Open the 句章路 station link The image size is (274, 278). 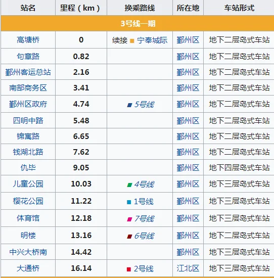(x=28, y=57)
